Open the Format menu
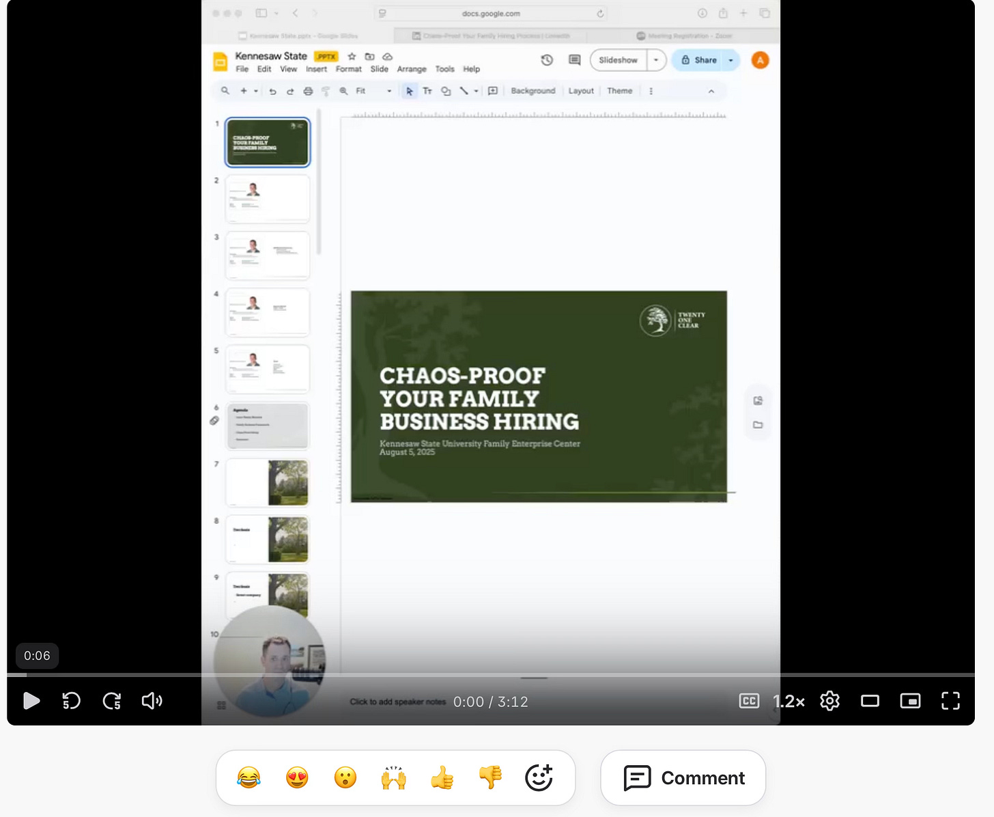 coord(349,69)
